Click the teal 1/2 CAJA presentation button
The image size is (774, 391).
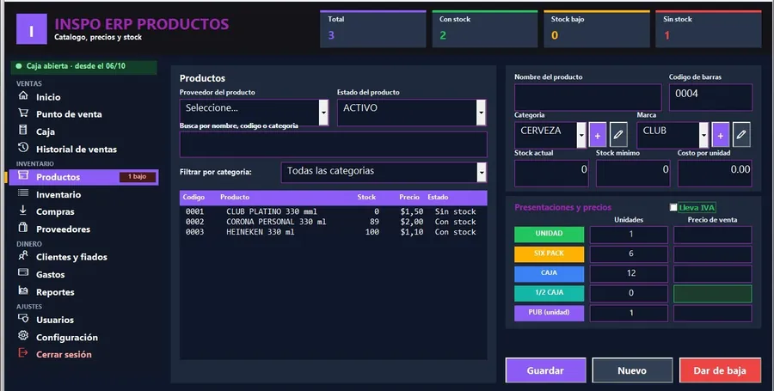pyautogui.click(x=549, y=293)
